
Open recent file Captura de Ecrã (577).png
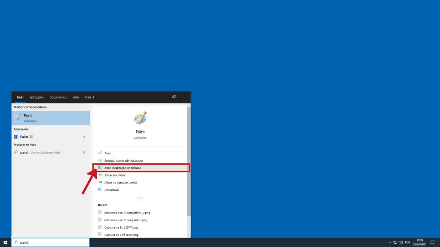pos(121,227)
